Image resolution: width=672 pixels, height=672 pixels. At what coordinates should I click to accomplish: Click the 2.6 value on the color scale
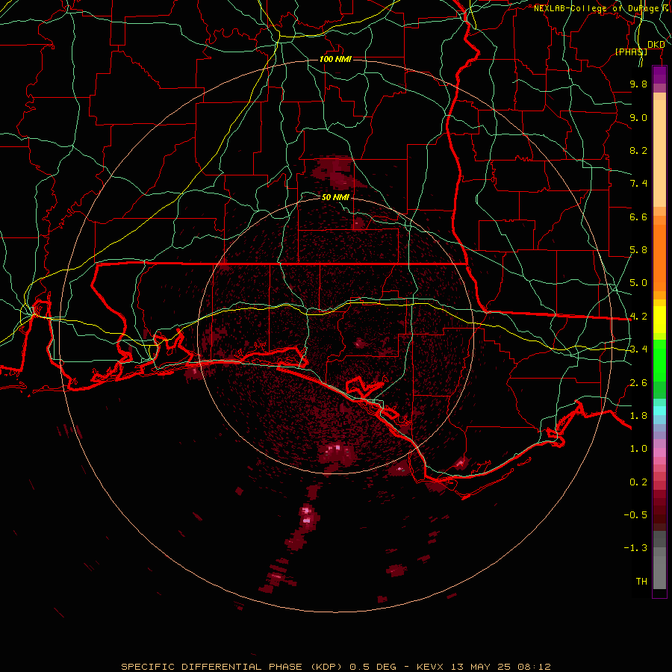638,383
